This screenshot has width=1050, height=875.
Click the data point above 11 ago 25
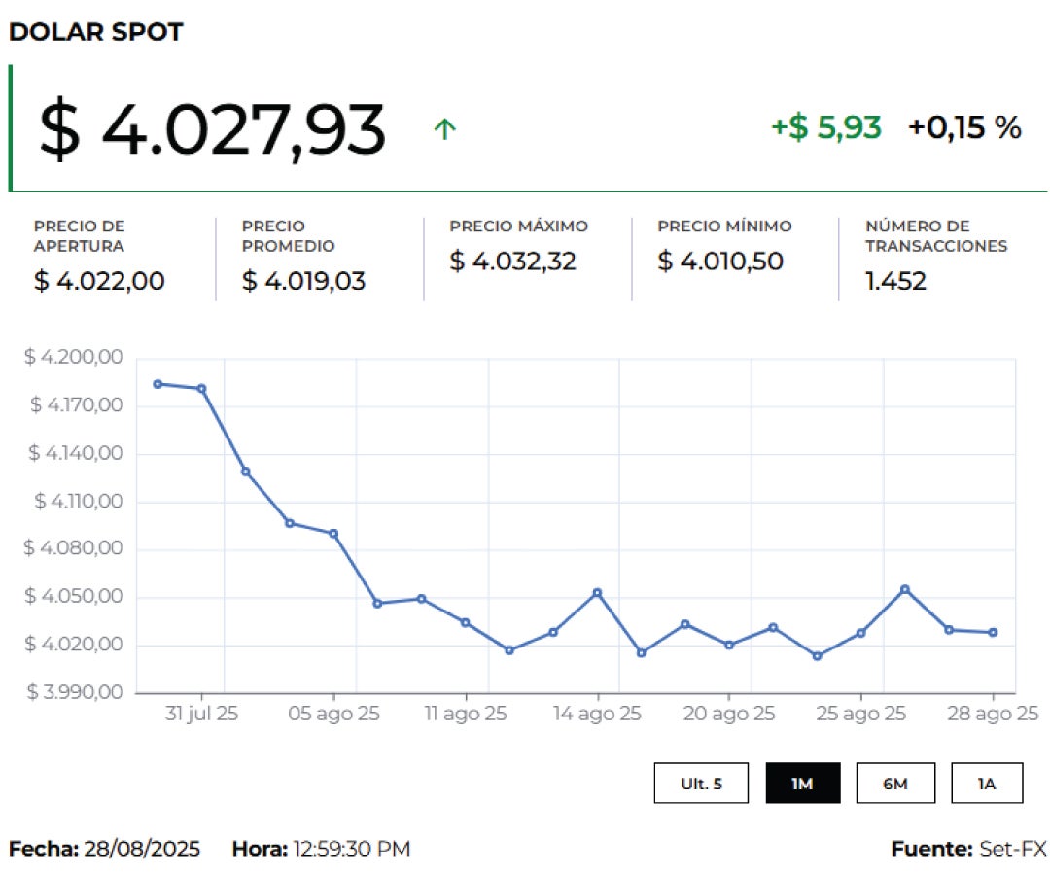pos(465,622)
